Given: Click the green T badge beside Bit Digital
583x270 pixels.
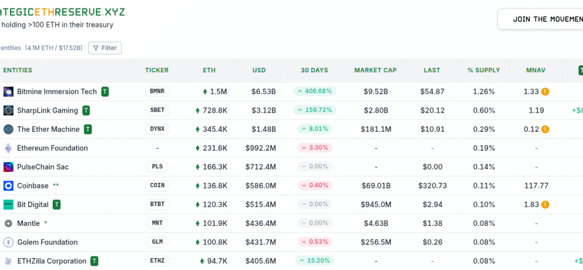Looking at the screenshot, I should click(57, 205).
